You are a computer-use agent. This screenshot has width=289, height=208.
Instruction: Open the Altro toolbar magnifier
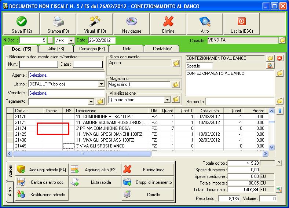coord(205,24)
